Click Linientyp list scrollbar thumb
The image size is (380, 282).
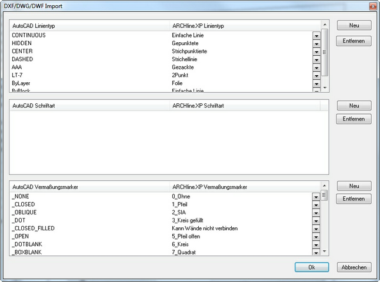click(325, 52)
